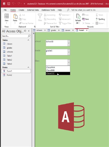Open the Selection filter dropdown
This screenshot has width=109, height=147.
pyautogui.click(x=64, y=15)
